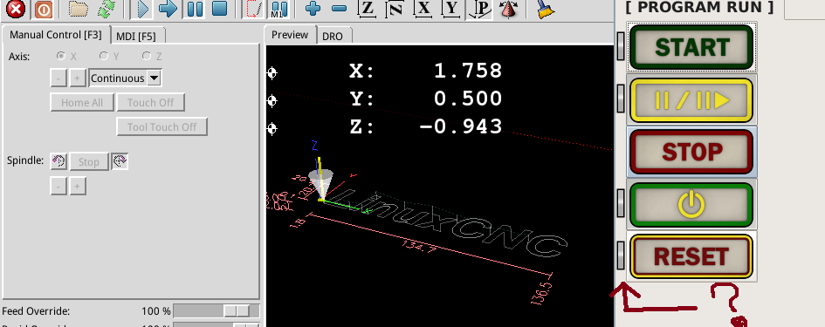Zoom in with the plus icon
The image size is (825, 327).
click(x=313, y=9)
